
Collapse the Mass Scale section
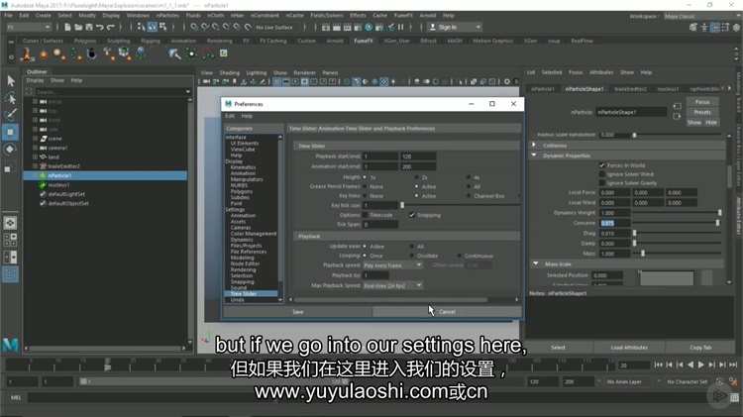tap(536, 263)
